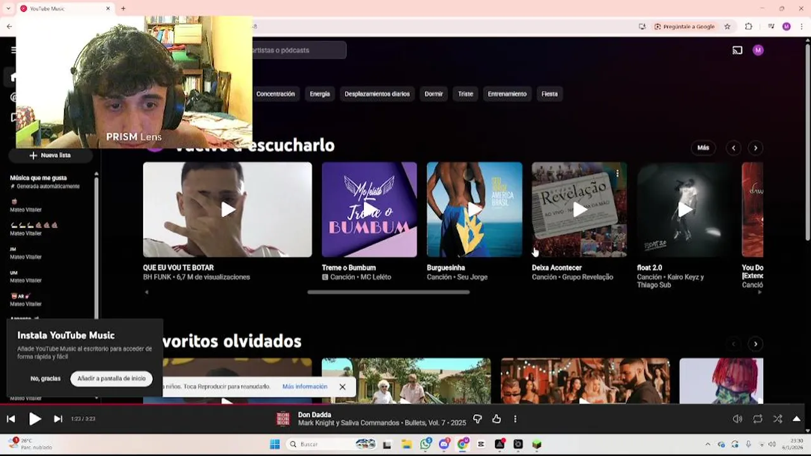Click the player volume speaker icon

[x=738, y=419]
